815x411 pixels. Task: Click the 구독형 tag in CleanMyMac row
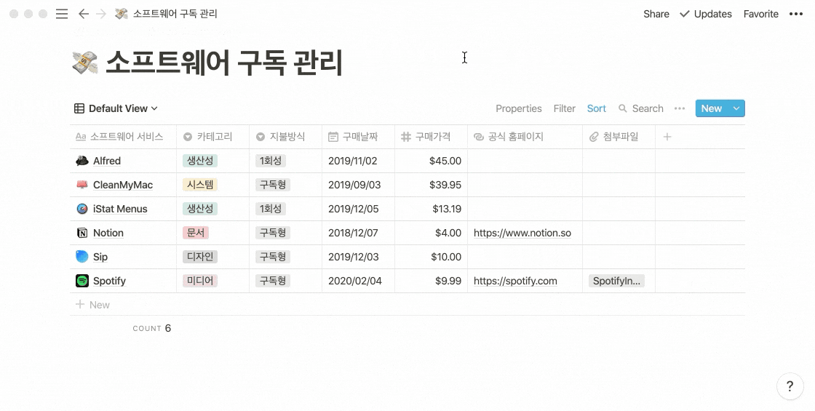pyautogui.click(x=272, y=185)
